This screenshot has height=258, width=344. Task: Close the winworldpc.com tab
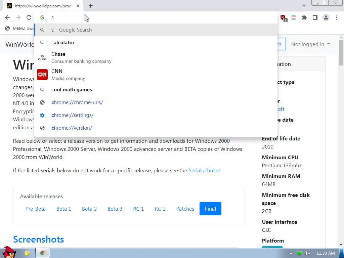[78, 6]
